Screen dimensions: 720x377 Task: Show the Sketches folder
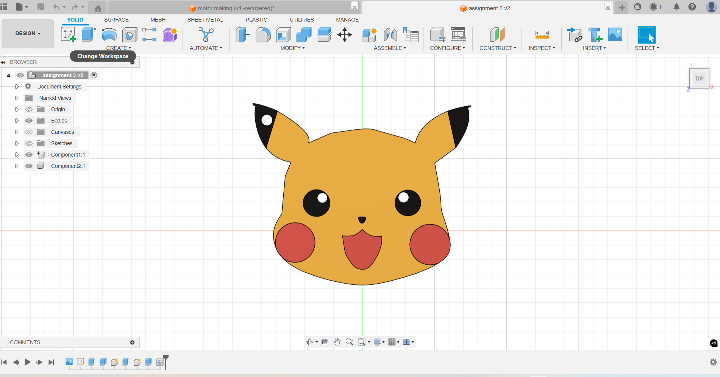(29, 143)
